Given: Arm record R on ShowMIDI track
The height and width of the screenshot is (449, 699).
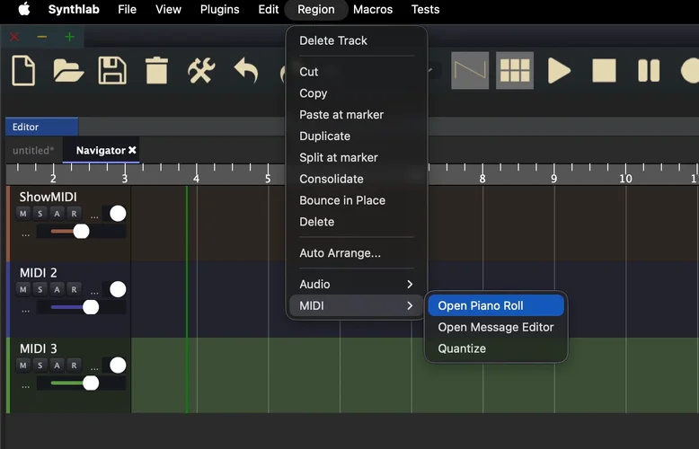Looking at the screenshot, I should coord(74,214).
